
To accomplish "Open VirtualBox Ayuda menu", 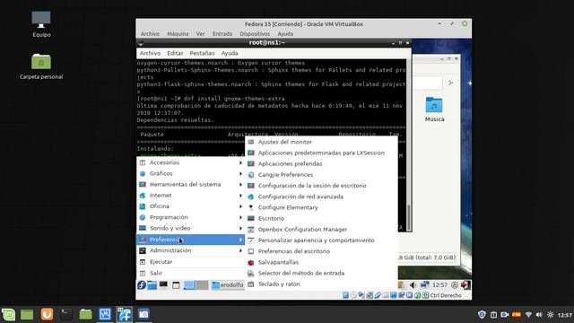I will [x=285, y=34].
